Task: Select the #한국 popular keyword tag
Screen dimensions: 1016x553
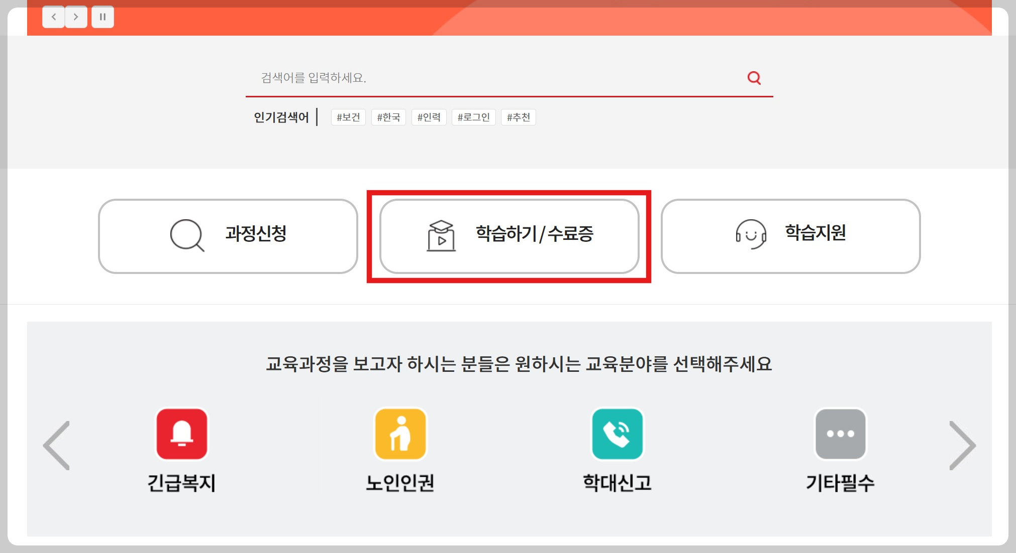Action: 388,117
